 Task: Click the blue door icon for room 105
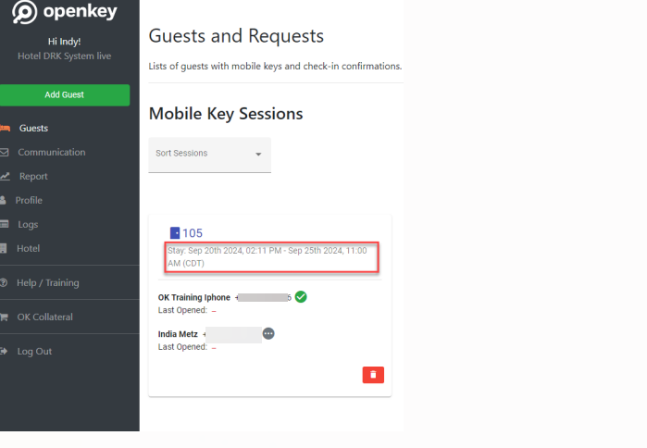175,233
